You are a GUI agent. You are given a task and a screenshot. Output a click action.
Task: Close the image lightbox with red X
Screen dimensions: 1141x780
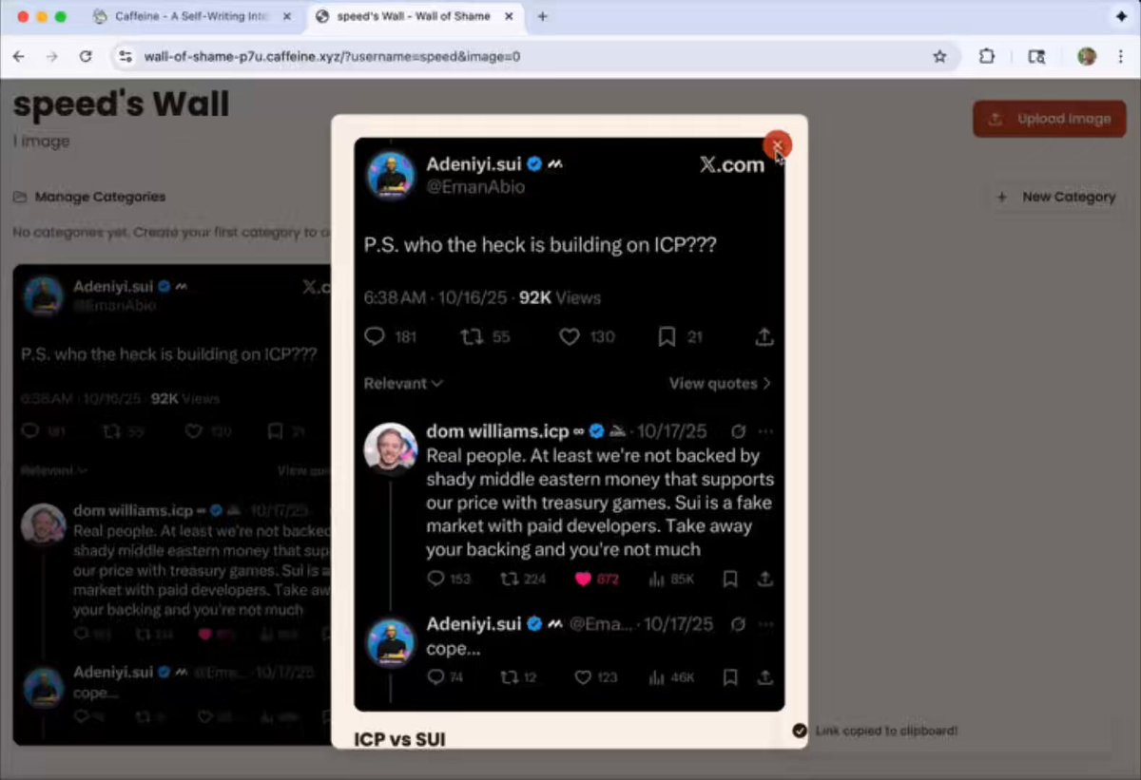point(777,144)
